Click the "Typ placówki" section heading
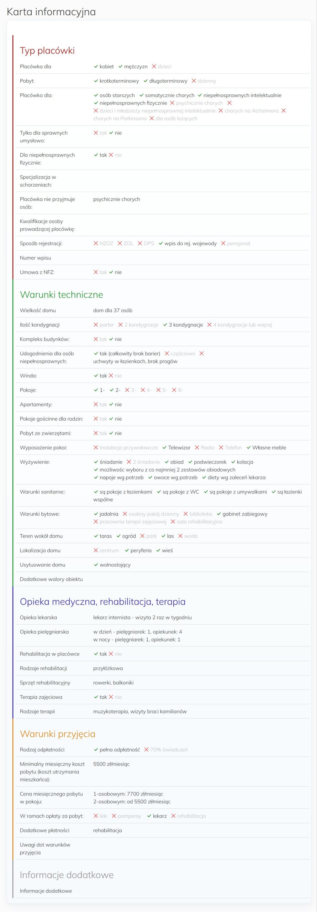The image size is (317, 912). 47,51
